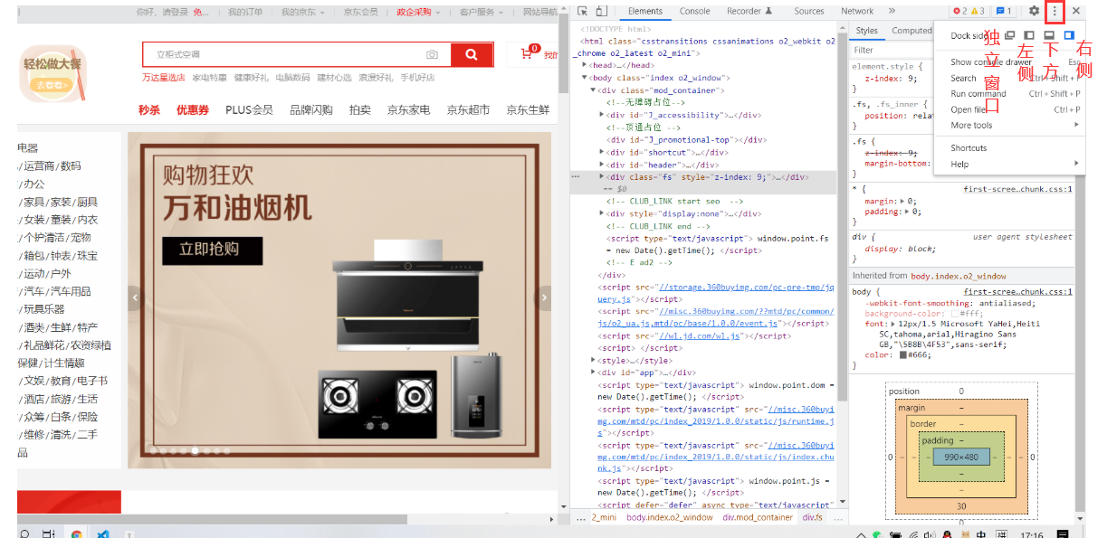The width and height of the screenshot is (1107, 538).
Task: Click the DevTools three-dot customize menu
Action: point(1055,11)
